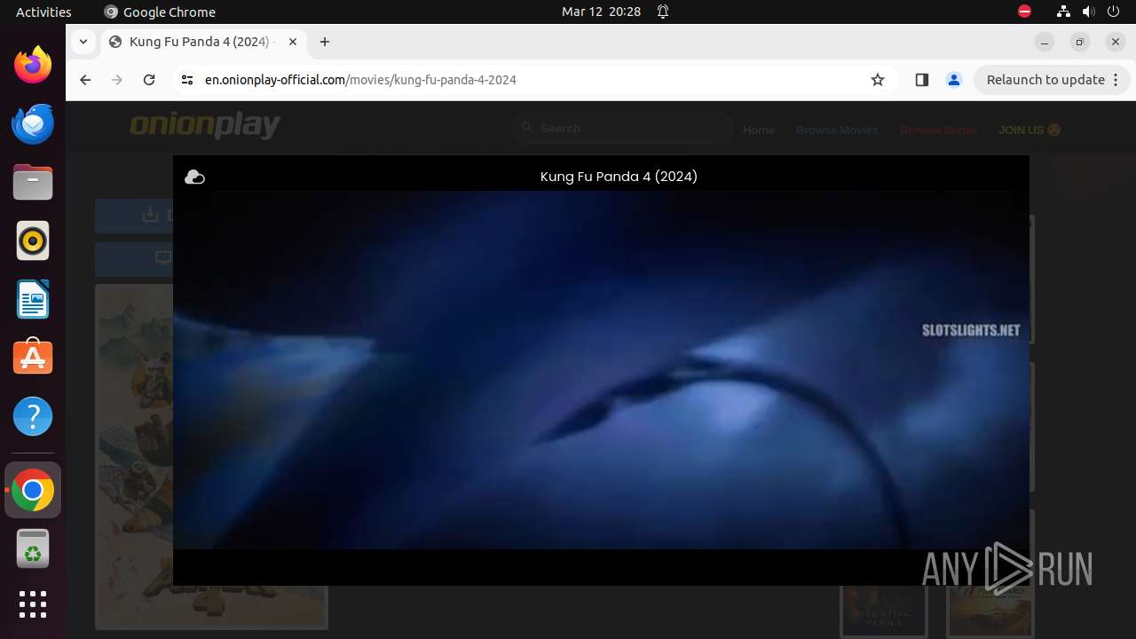Launch LibreOffice Writer from the dock
1136x639 pixels.
33,299
